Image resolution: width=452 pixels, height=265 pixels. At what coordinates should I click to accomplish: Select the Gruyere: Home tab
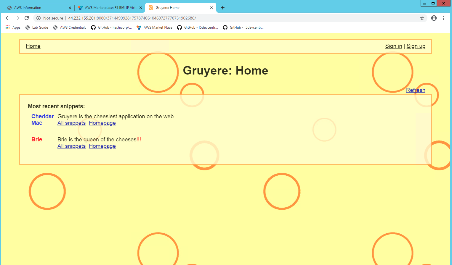point(181,8)
